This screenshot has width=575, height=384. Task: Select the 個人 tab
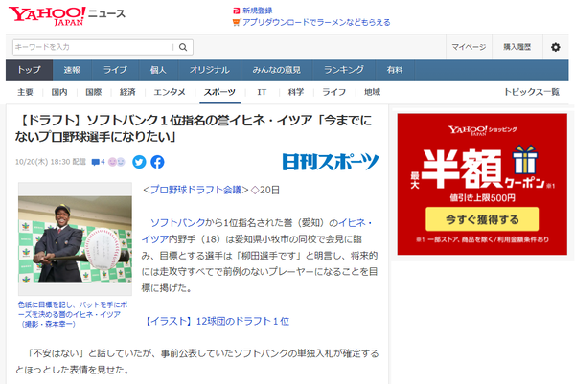pos(158,70)
